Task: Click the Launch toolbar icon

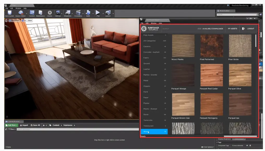Action: click(108, 13)
